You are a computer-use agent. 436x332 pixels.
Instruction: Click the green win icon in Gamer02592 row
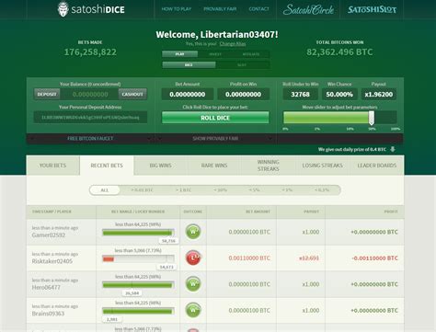coord(193,232)
